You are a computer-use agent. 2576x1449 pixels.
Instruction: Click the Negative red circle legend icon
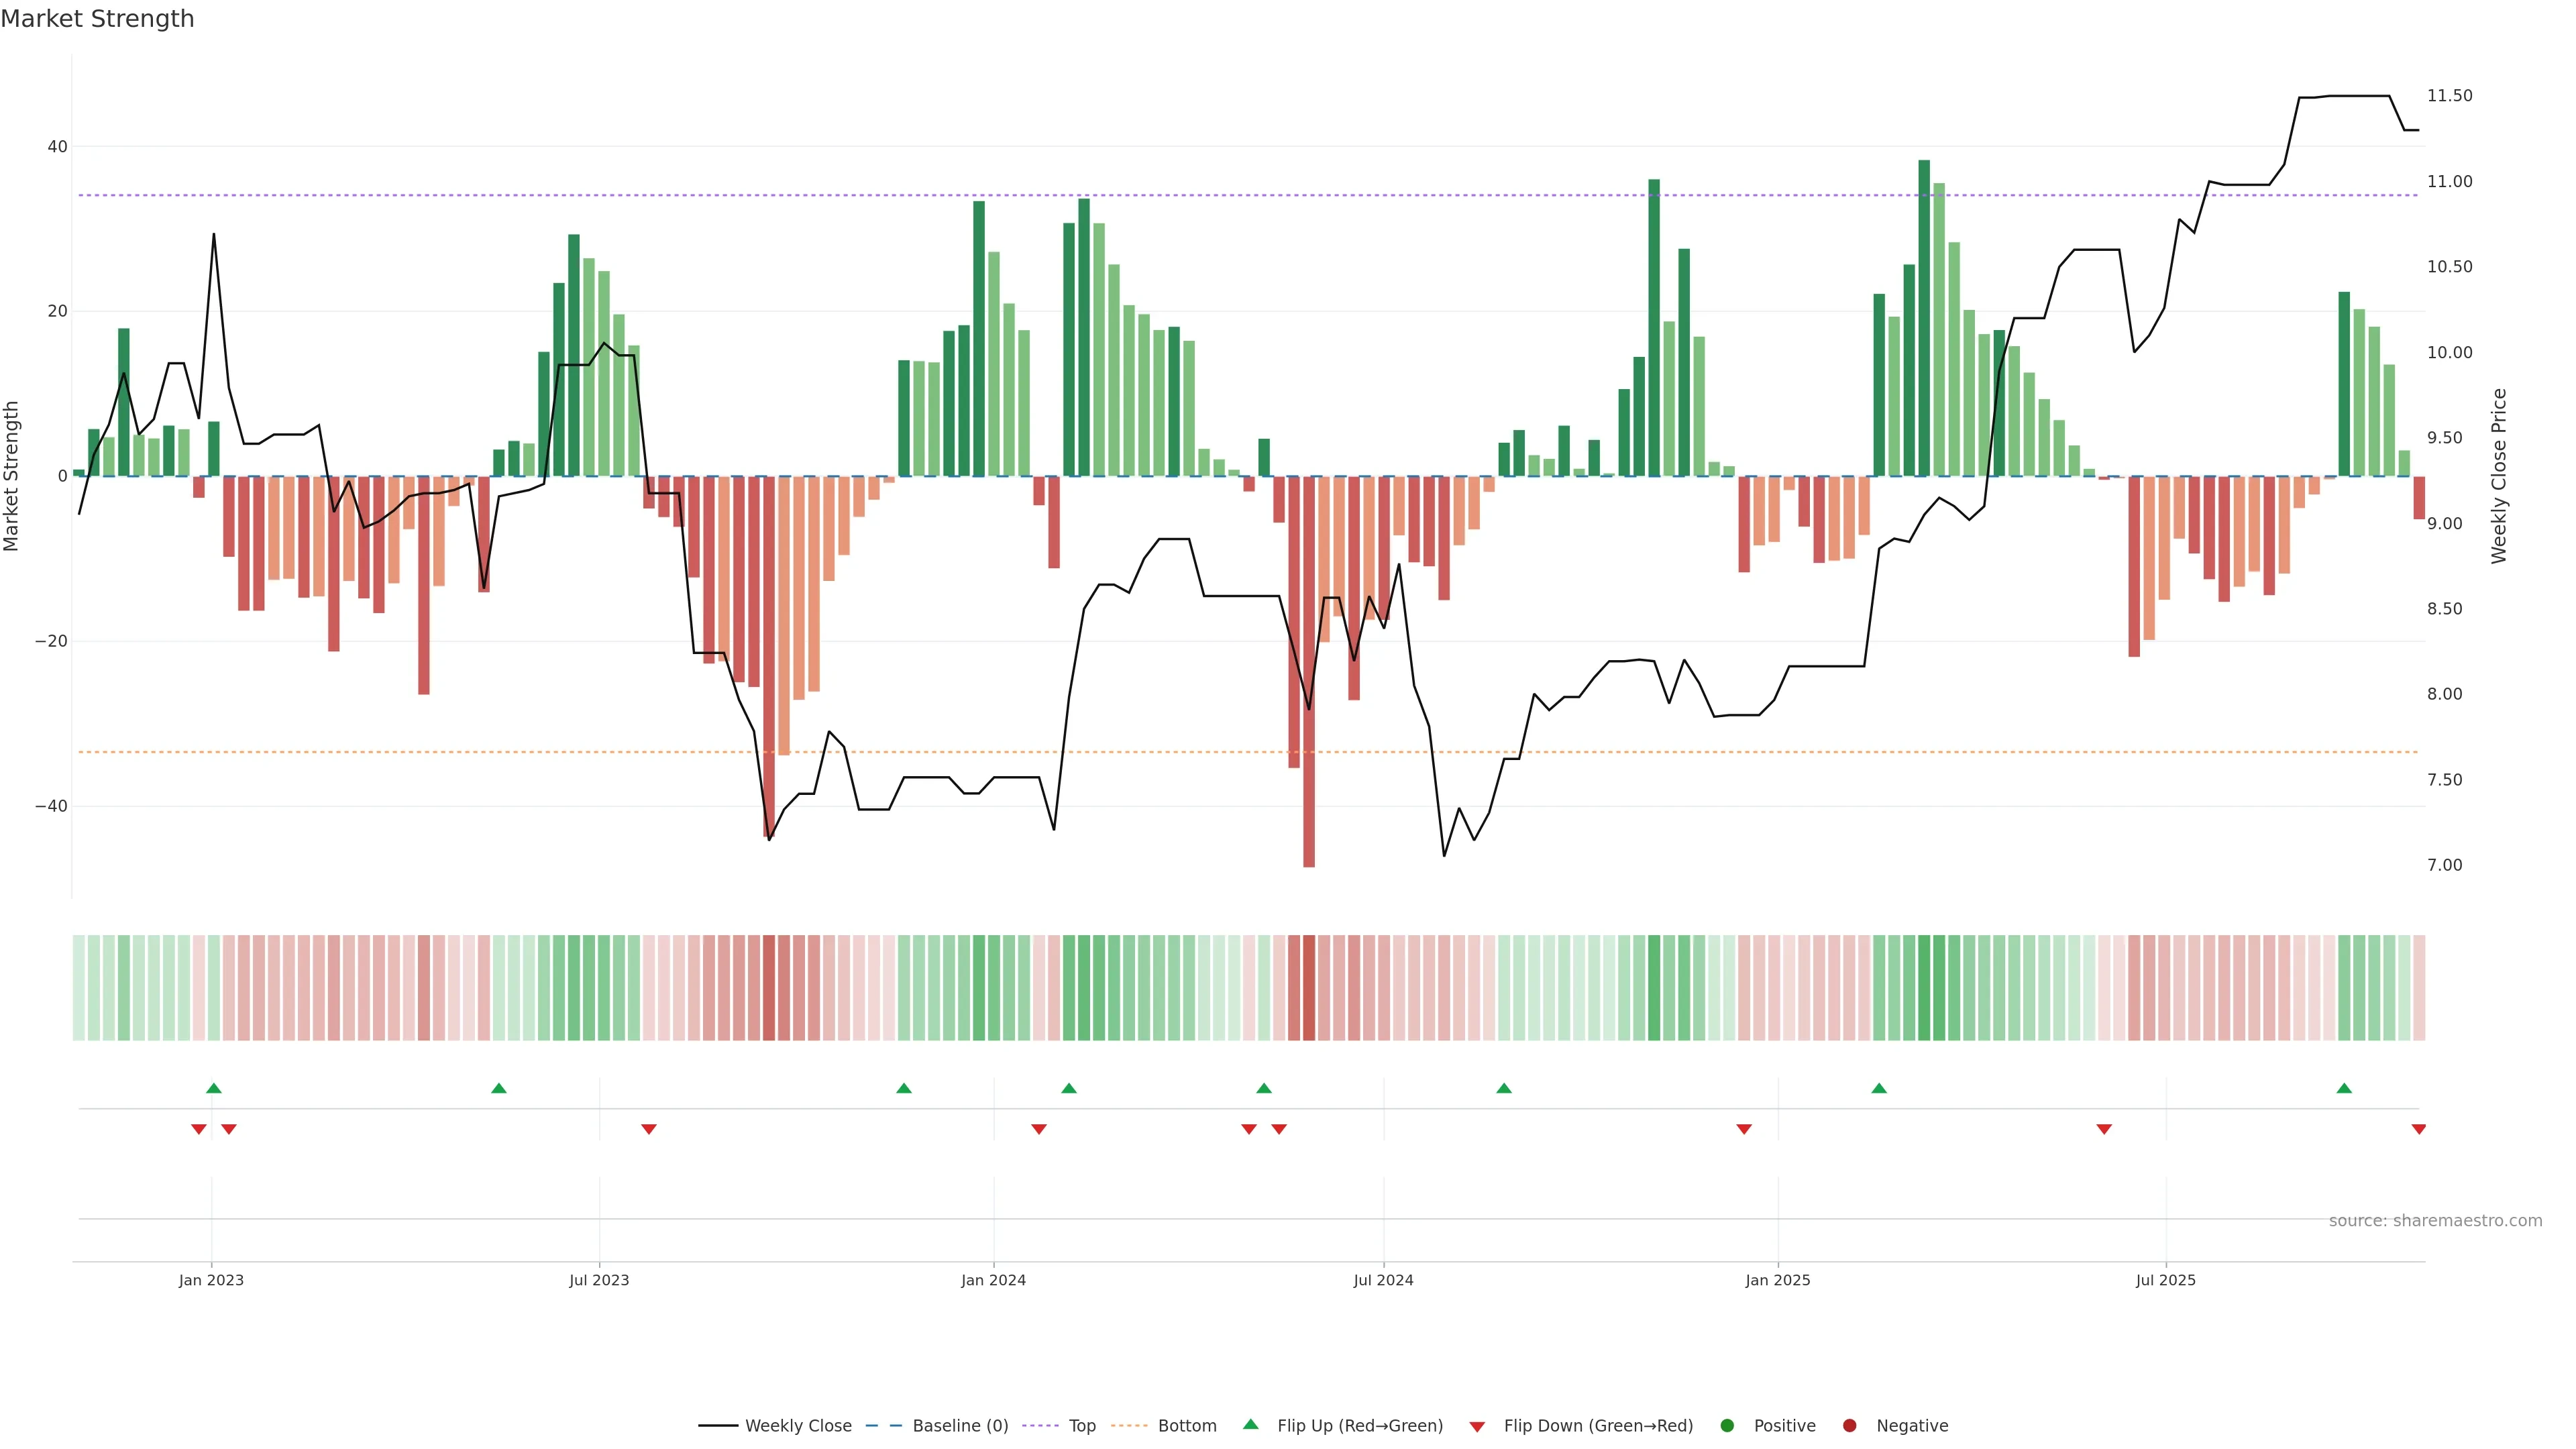click(1849, 1426)
